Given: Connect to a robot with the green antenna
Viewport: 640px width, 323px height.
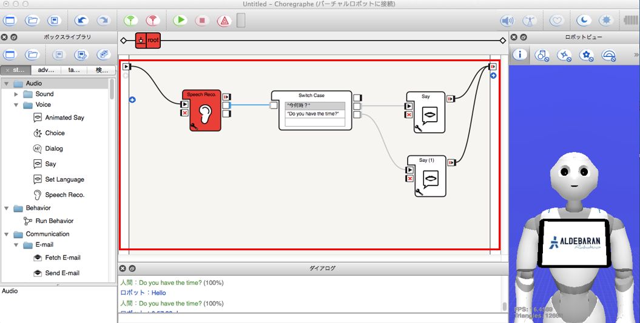Looking at the screenshot, I should coord(130,21).
